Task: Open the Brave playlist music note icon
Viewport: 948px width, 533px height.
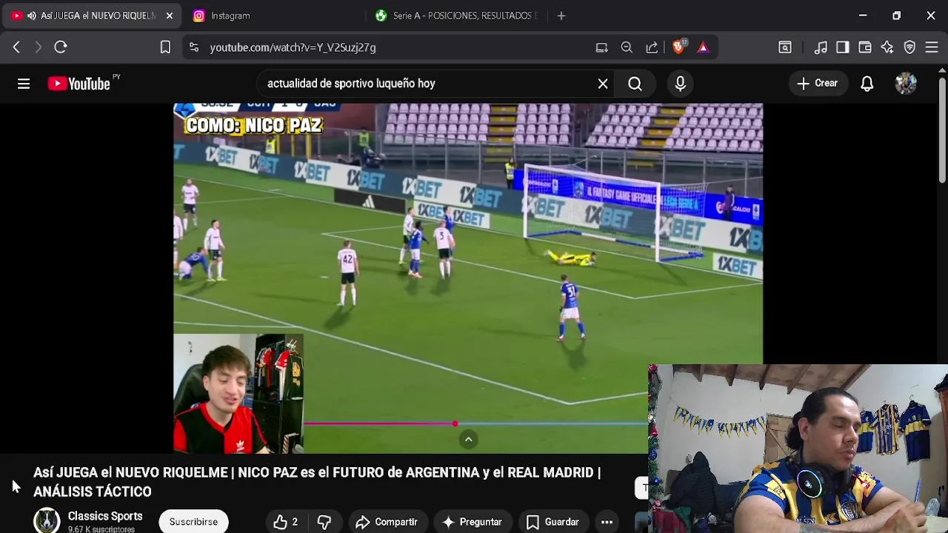Action: click(x=821, y=47)
